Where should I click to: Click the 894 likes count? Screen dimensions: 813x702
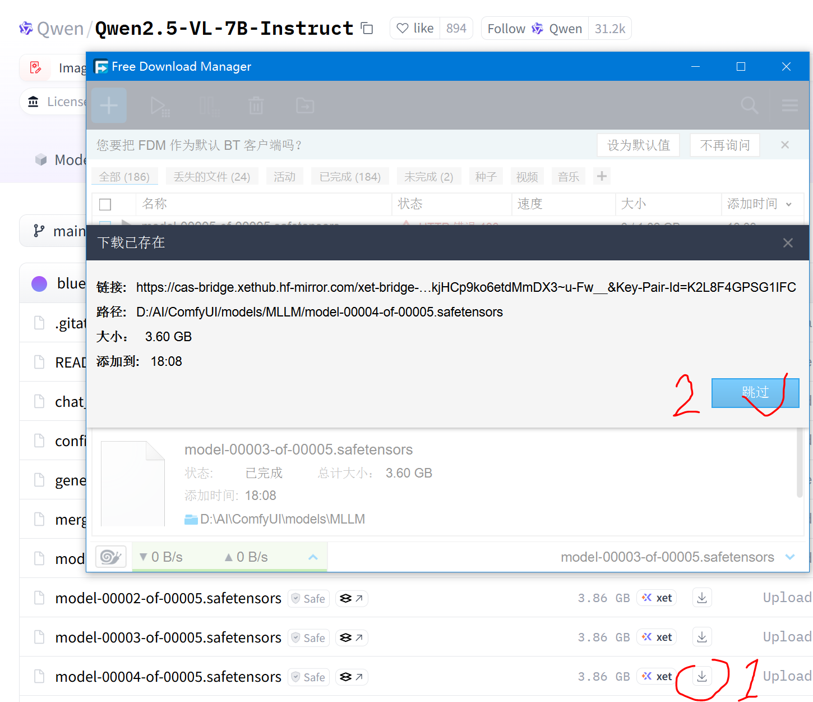pyautogui.click(x=456, y=28)
